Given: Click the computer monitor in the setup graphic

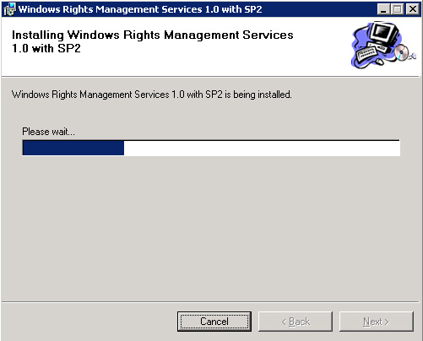Looking at the screenshot, I should coord(384,34).
